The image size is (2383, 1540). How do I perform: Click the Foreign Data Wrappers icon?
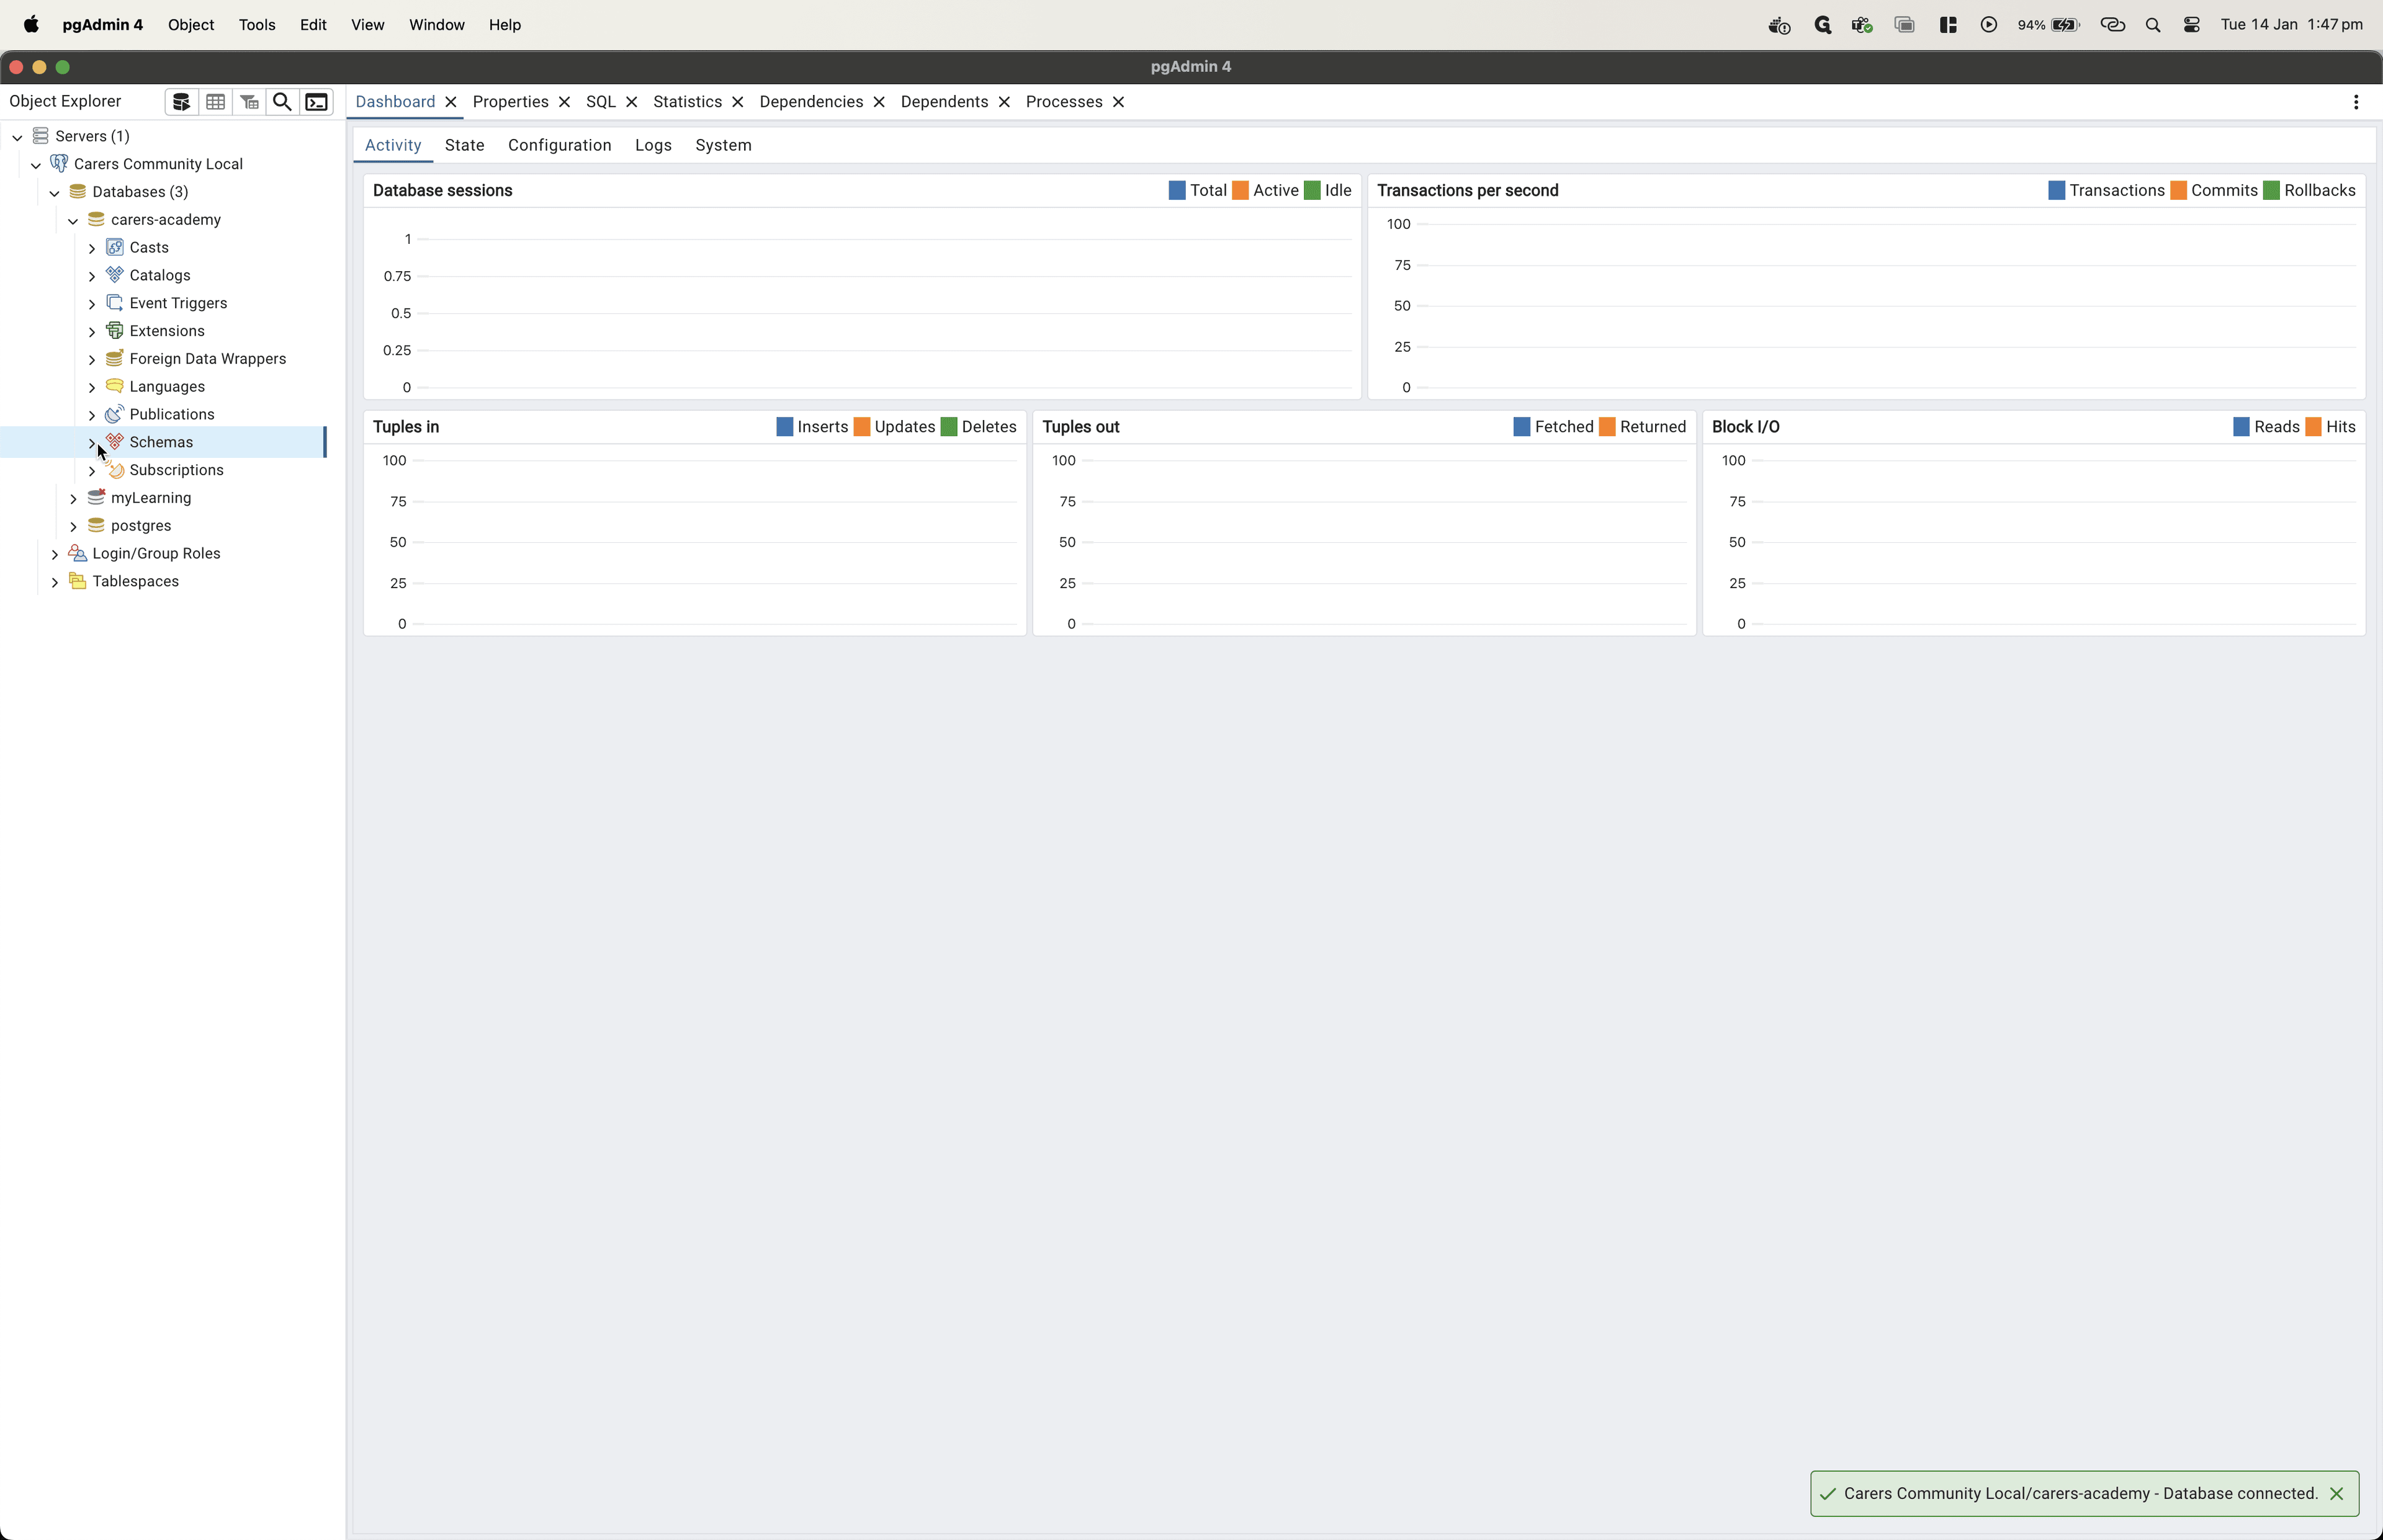(x=115, y=358)
